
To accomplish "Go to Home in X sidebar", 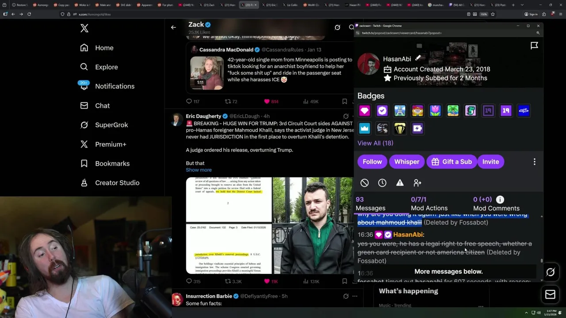I will [x=97, y=48].
